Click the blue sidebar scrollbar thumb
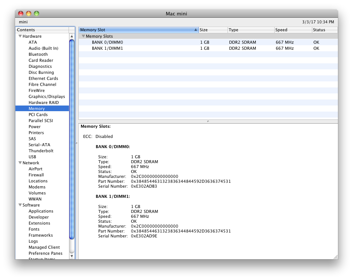 (72, 139)
